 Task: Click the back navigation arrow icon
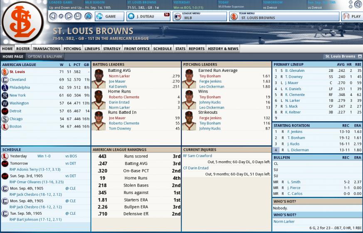tap(53, 16)
